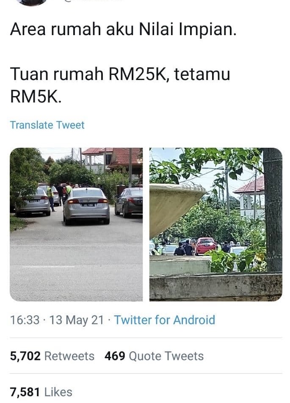
Task: Show who gave the 7,581 Likes
Action: 41,392
